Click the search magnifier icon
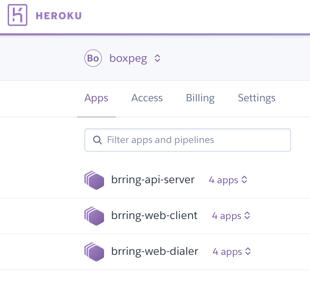This screenshot has width=310, height=287. click(97, 140)
